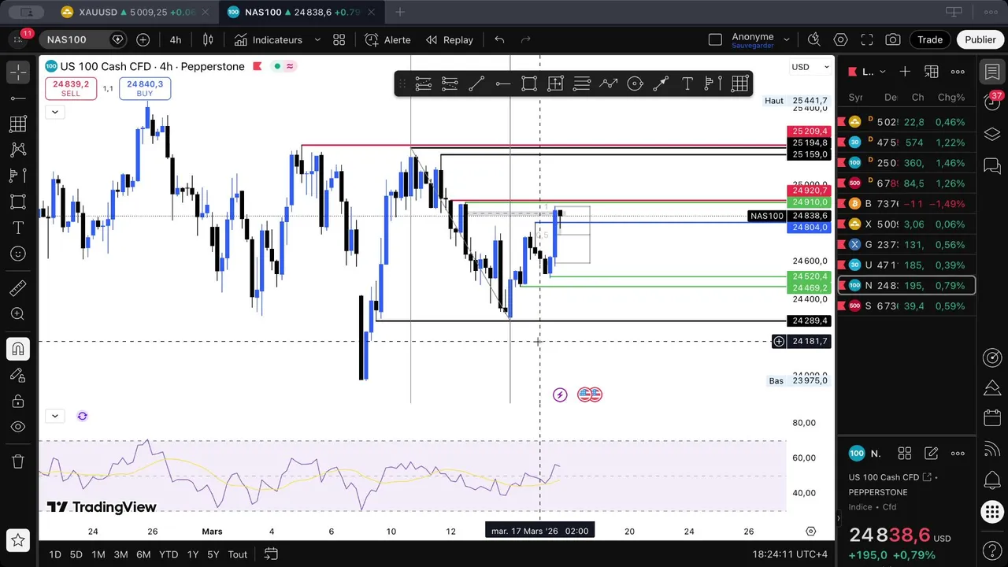Image resolution: width=1008 pixels, height=567 pixels.
Task: Open chart settings hexagon icon
Action: tap(840, 39)
